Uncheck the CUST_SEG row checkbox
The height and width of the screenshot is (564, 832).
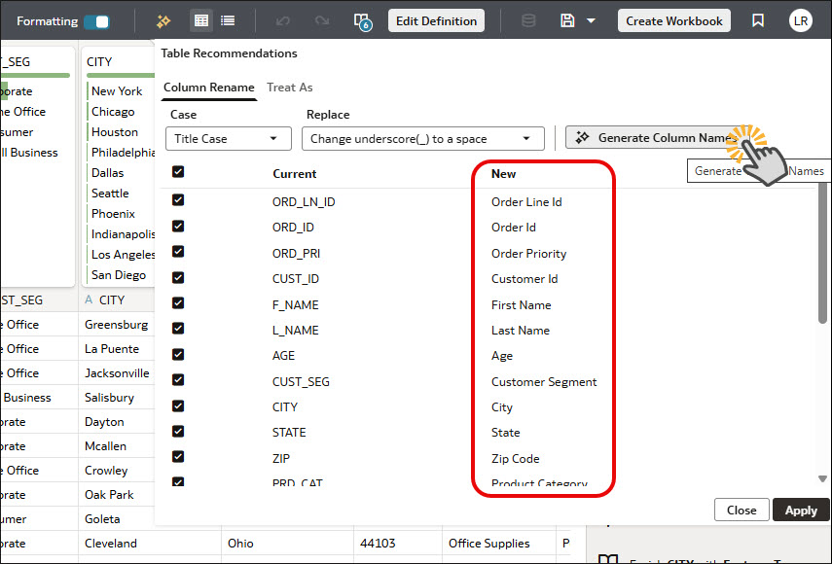[x=178, y=381]
